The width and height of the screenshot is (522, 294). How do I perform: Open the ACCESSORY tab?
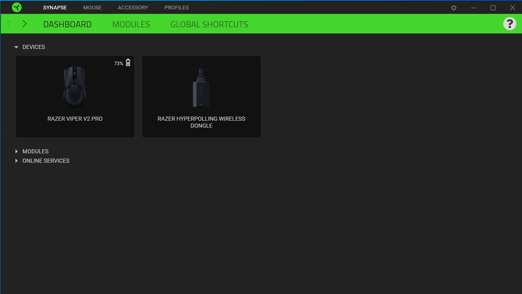133,7
